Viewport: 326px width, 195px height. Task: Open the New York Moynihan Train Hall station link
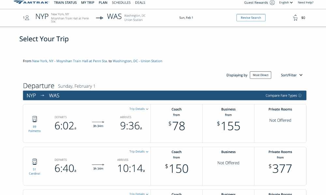(70, 61)
